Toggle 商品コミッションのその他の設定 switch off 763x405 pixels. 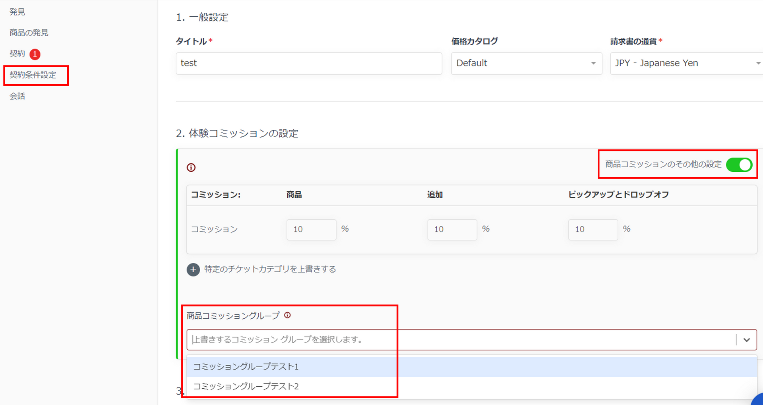[x=739, y=165]
